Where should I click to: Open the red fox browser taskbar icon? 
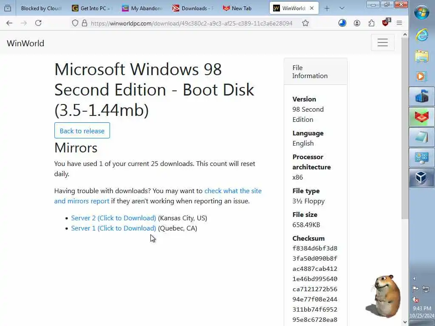coord(422,117)
